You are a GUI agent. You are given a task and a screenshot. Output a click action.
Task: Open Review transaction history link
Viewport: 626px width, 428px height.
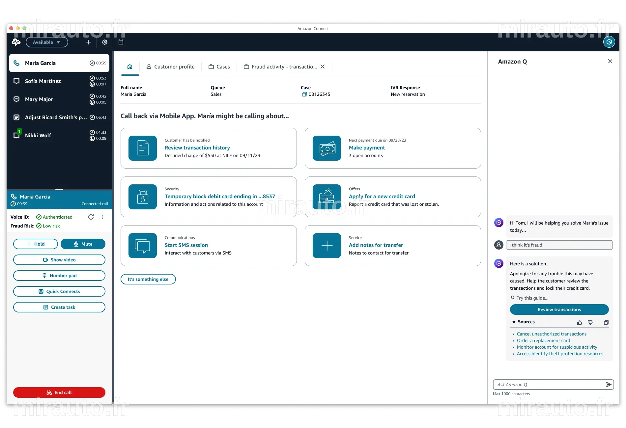(x=197, y=148)
